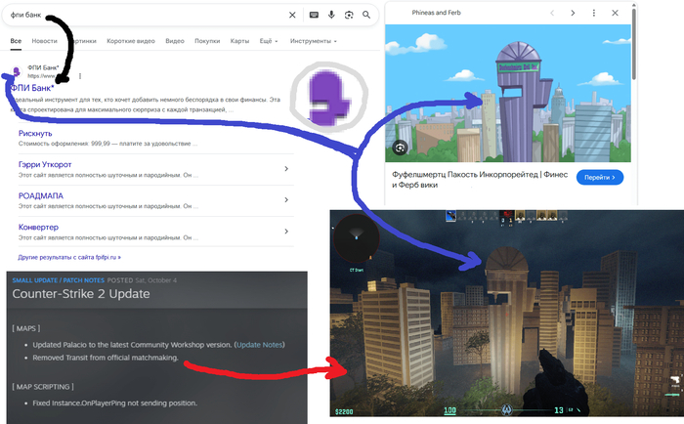
Task: Click the Lens icon on the Phineas image
Action: [x=400, y=148]
